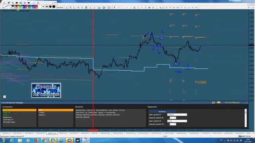
Task: Open the indicators list dropdown in toolbar
Action: click(x=99, y=8)
